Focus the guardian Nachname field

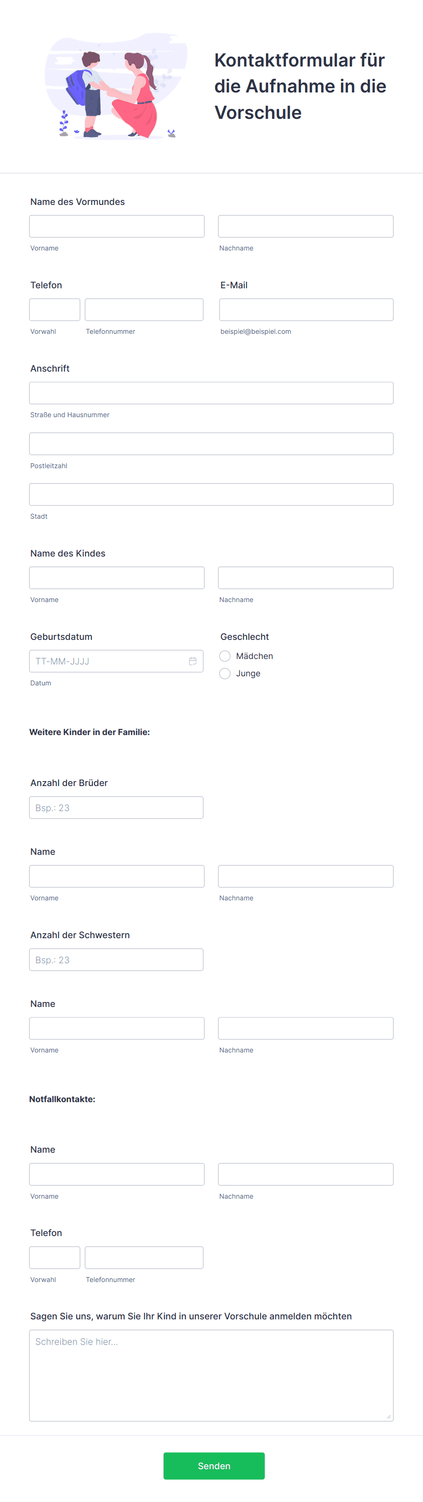305,226
